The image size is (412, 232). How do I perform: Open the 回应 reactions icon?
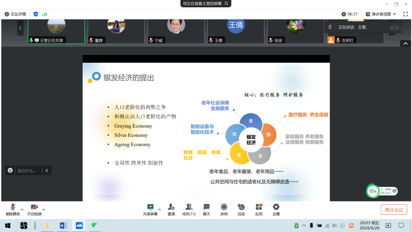point(241,207)
